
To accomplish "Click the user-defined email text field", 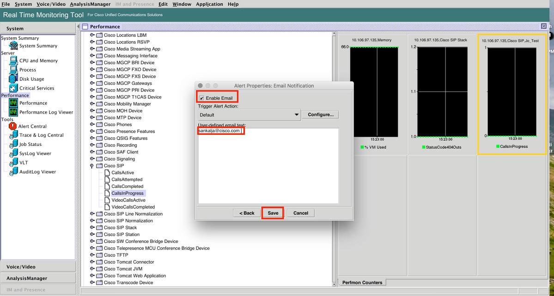I will point(268,166).
